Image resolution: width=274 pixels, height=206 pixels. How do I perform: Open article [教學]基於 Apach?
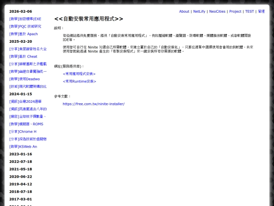click(x=23, y=34)
